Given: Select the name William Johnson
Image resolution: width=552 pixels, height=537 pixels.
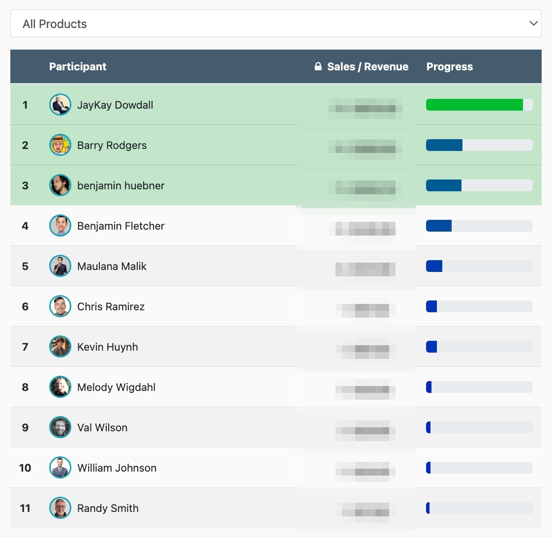Looking at the screenshot, I should [117, 468].
